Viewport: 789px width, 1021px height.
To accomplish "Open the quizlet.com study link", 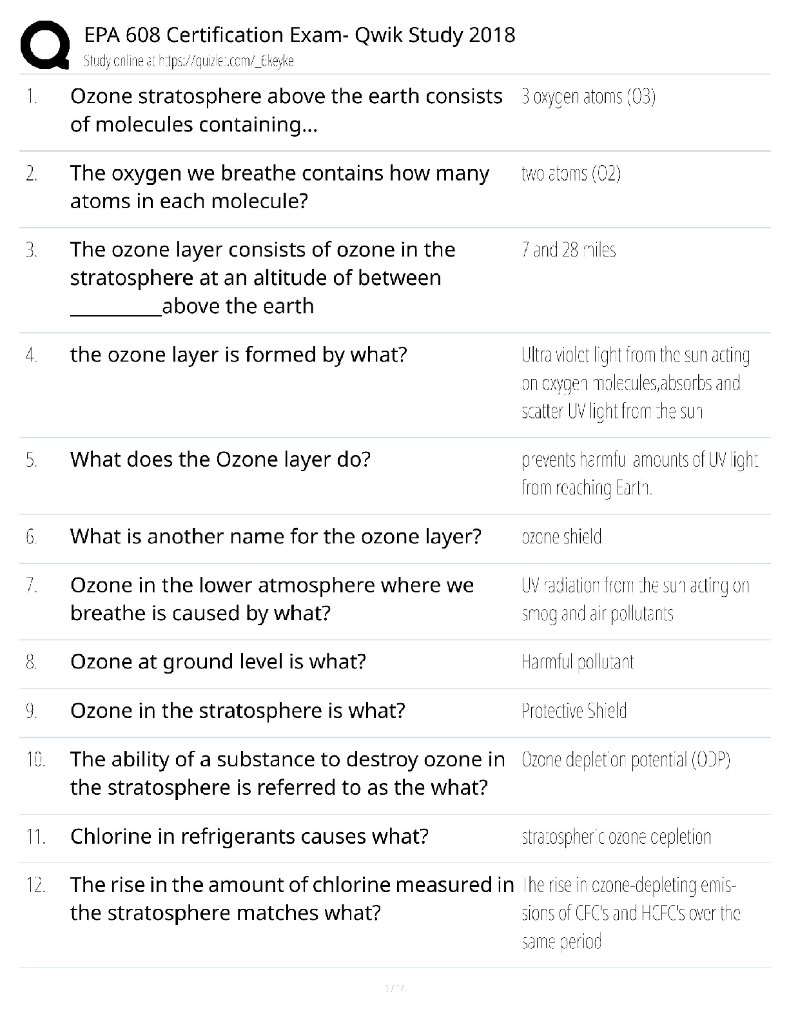I will (x=188, y=61).
